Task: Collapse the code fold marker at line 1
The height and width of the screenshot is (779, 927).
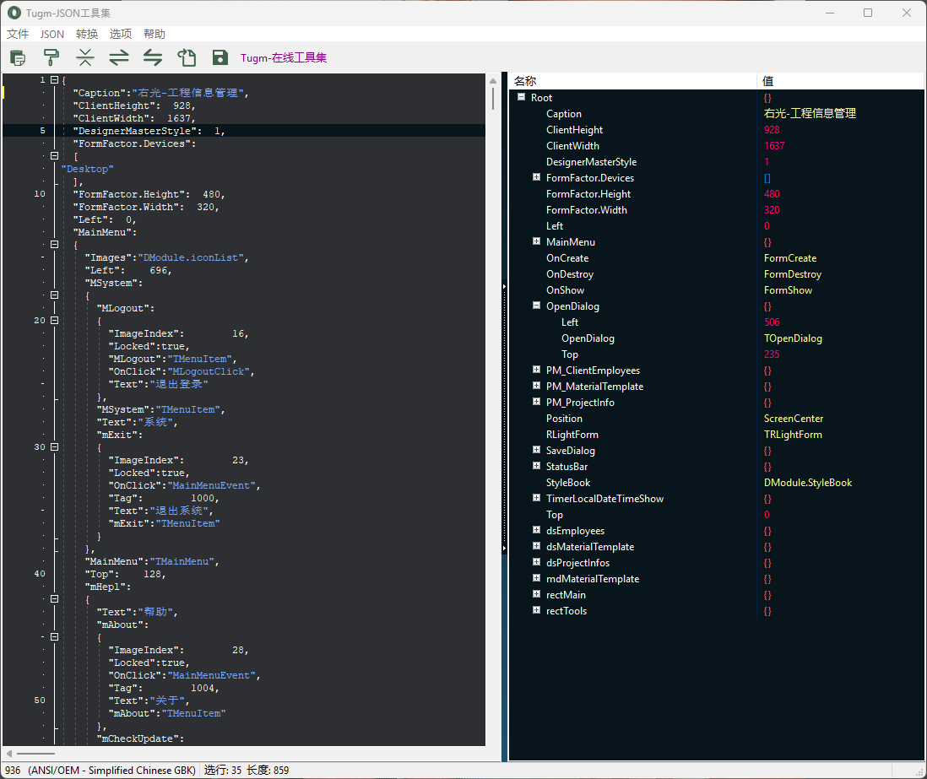Action: point(53,79)
